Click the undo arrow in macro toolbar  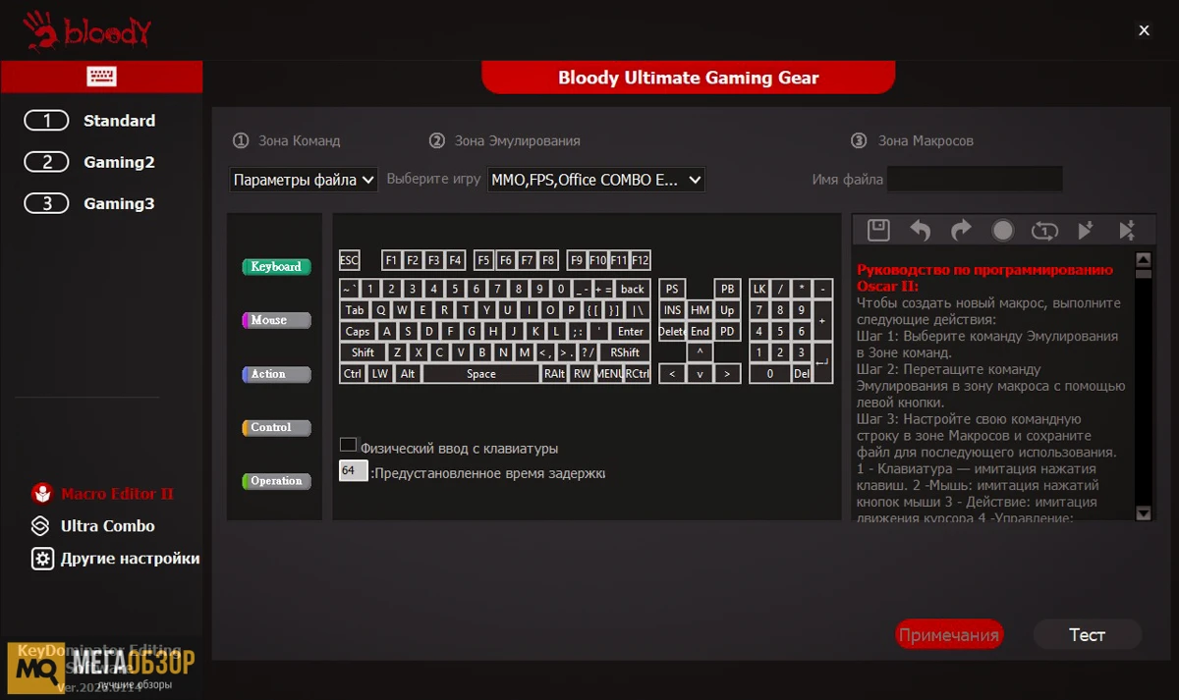920,230
